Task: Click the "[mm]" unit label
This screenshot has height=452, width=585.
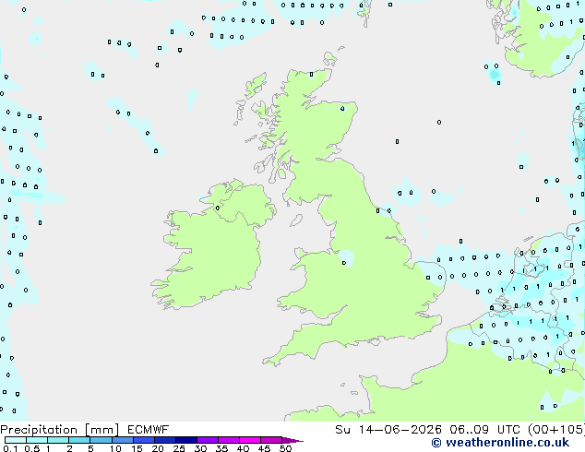Action: [x=102, y=430]
